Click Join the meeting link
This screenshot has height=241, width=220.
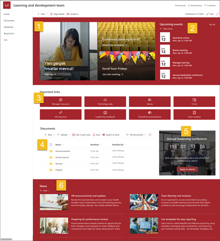pyautogui.click(x=113, y=74)
